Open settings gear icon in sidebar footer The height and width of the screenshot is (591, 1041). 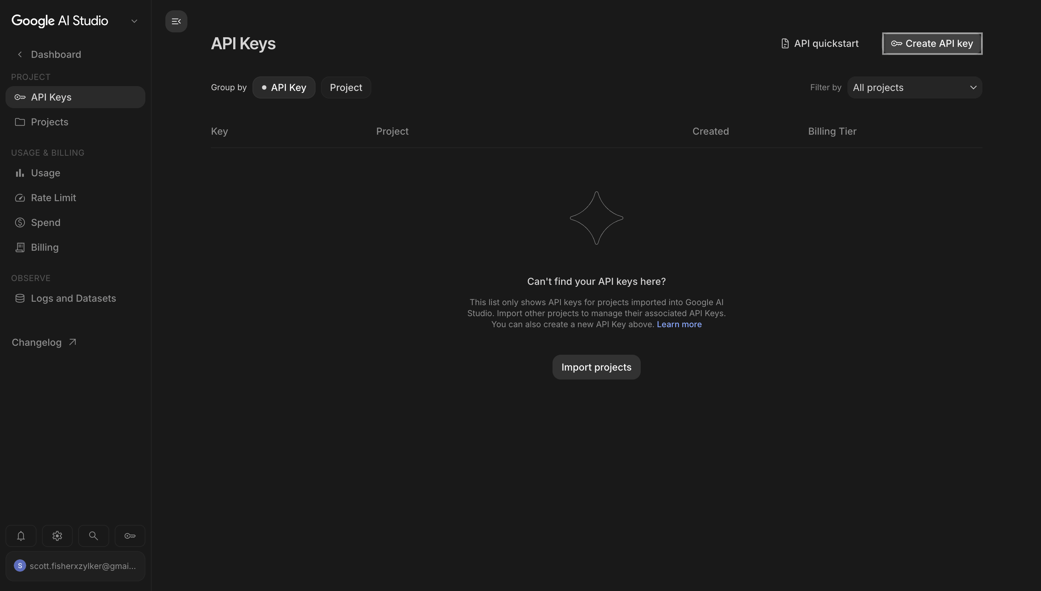click(x=57, y=536)
